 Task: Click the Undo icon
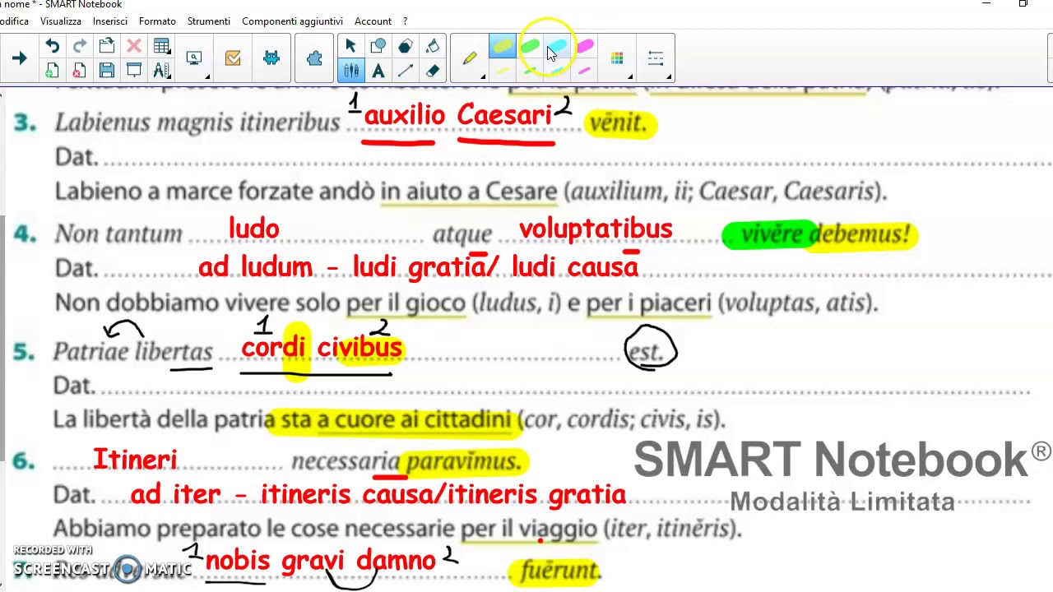coord(52,46)
